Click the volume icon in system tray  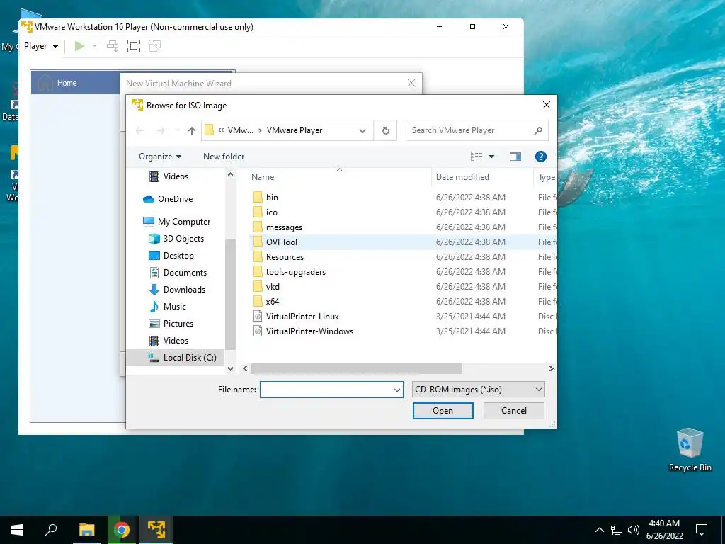coord(634,530)
